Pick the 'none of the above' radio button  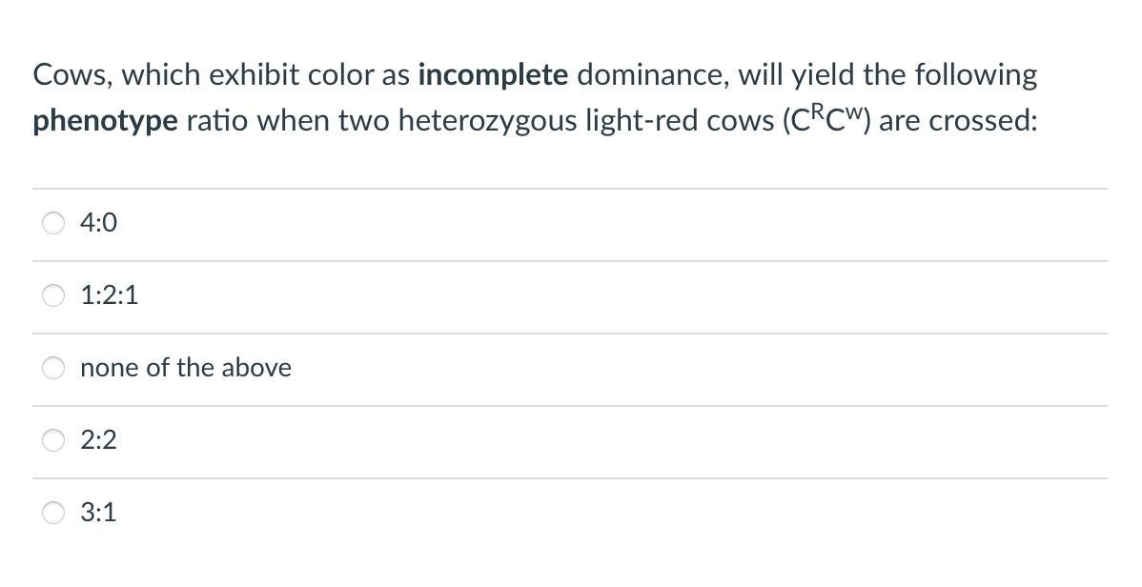tap(54, 368)
